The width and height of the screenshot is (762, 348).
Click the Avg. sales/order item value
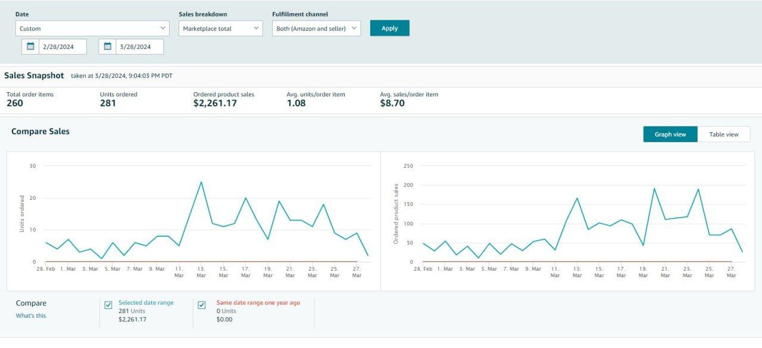pos(392,104)
